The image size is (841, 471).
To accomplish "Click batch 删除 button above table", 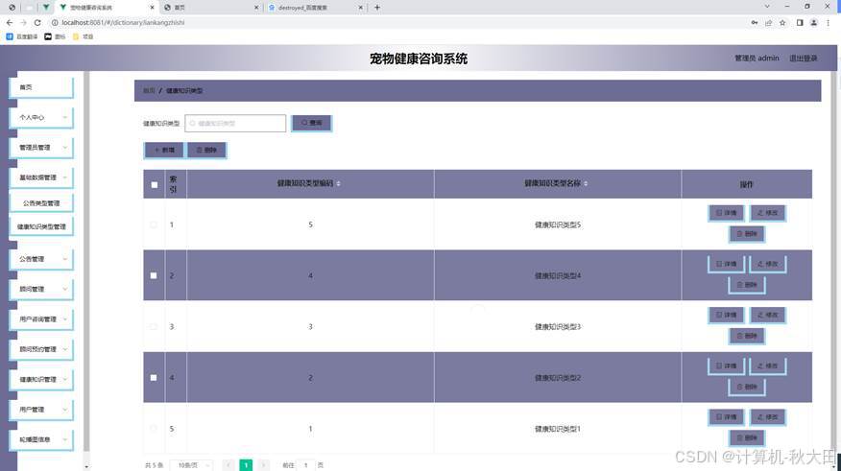I will point(206,150).
